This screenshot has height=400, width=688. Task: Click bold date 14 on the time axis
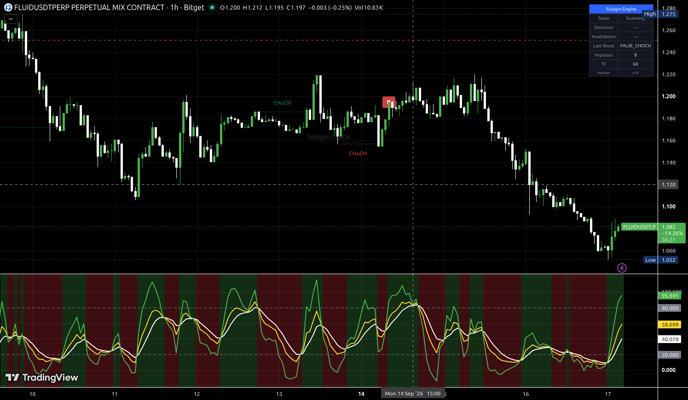tap(361, 394)
